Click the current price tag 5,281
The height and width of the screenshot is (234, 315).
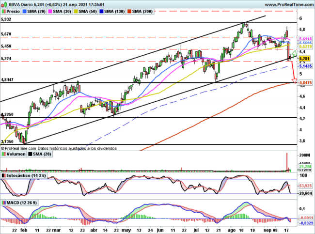304,59
